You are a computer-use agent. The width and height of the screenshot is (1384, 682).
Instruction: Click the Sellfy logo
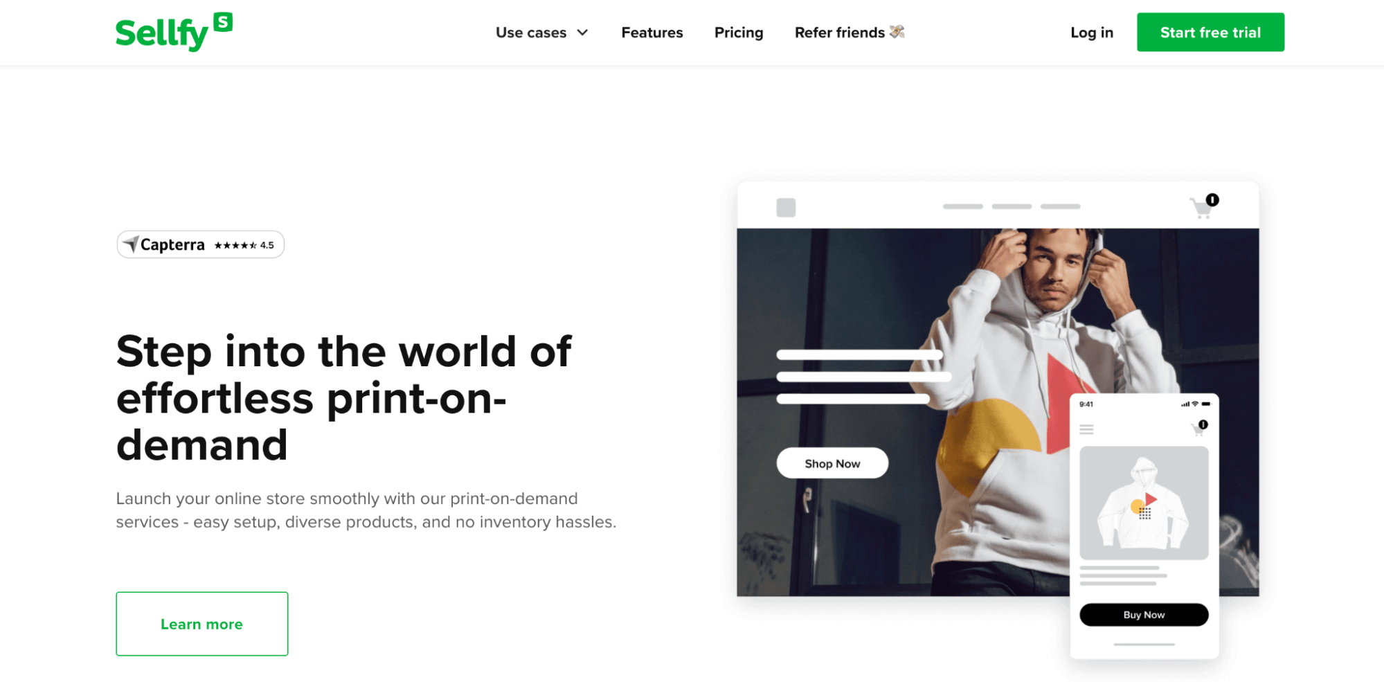(174, 32)
